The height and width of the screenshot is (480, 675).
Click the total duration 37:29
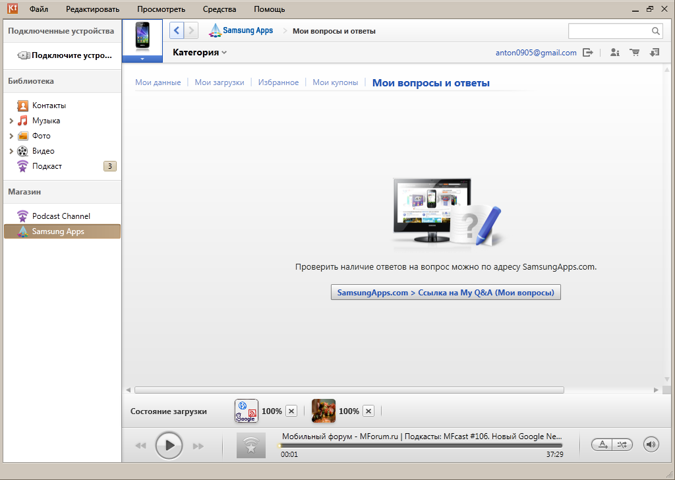pos(555,454)
